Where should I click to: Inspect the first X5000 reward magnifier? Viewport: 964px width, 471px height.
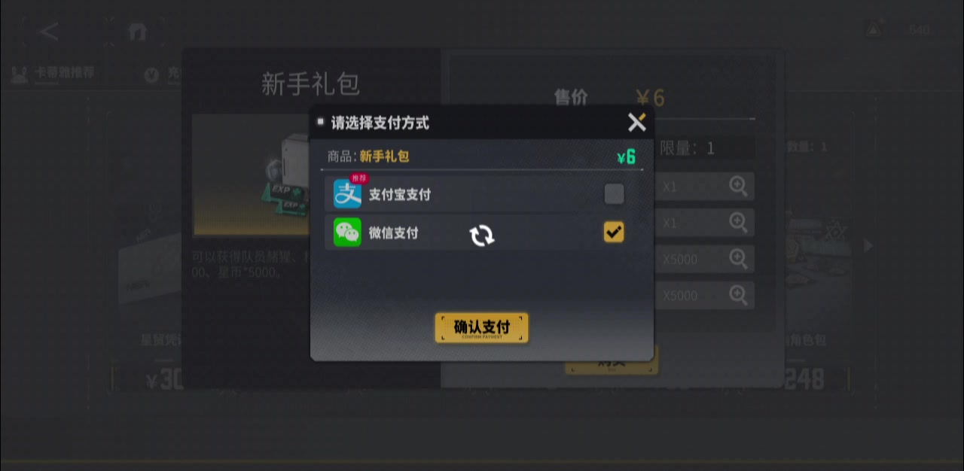(738, 259)
